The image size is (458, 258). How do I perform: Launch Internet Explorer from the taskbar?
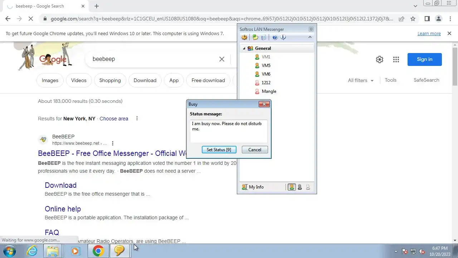pyautogui.click(x=32, y=251)
